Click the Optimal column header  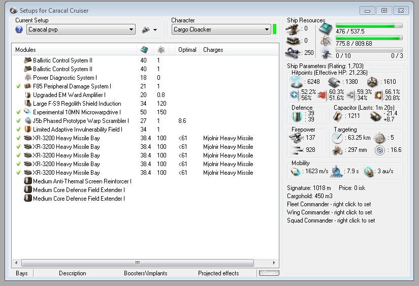pos(187,50)
